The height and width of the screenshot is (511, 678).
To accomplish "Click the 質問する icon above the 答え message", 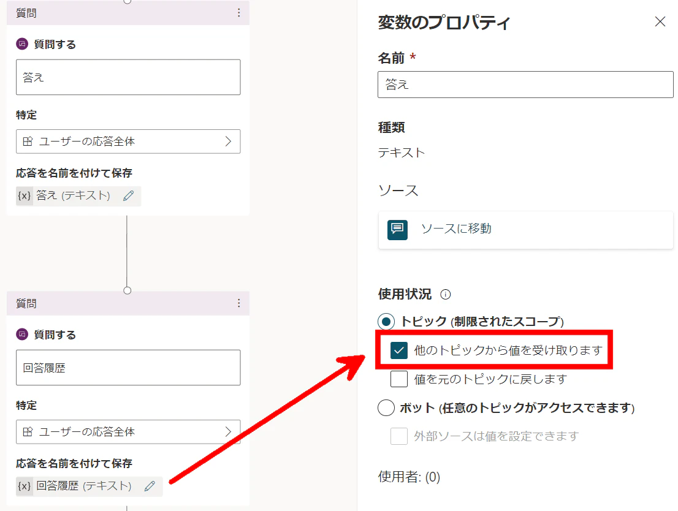I will coord(22,44).
